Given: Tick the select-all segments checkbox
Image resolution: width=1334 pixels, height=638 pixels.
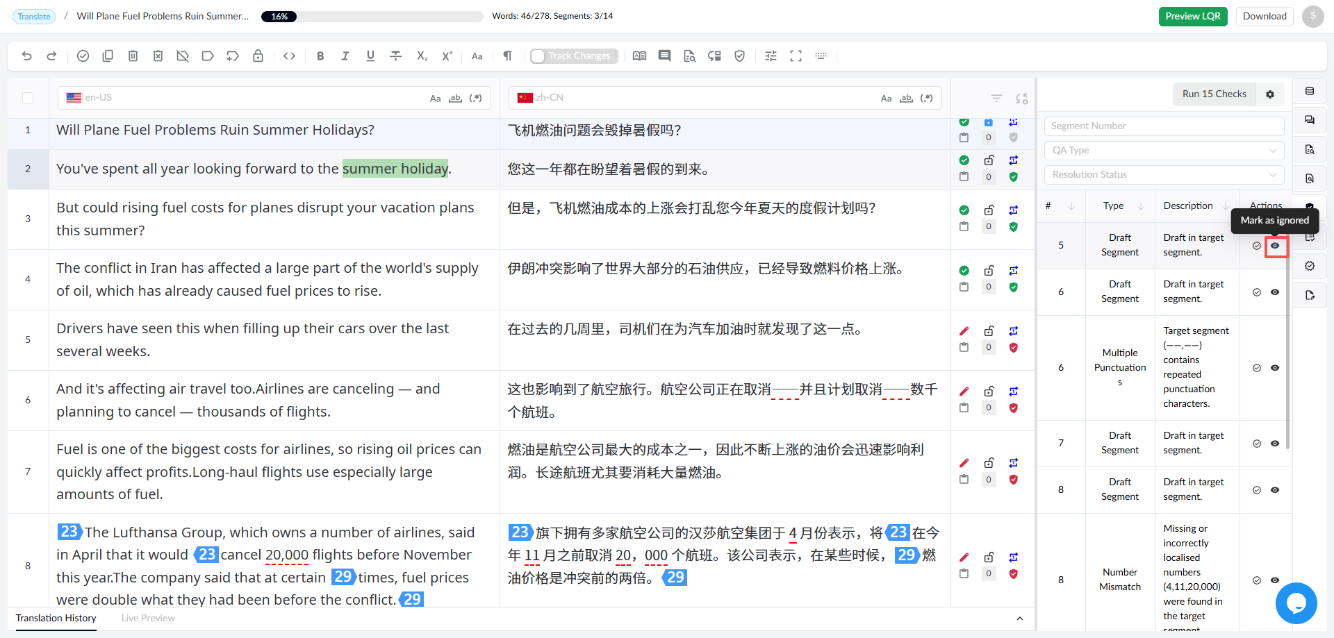Looking at the screenshot, I should (x=28, y=98).
